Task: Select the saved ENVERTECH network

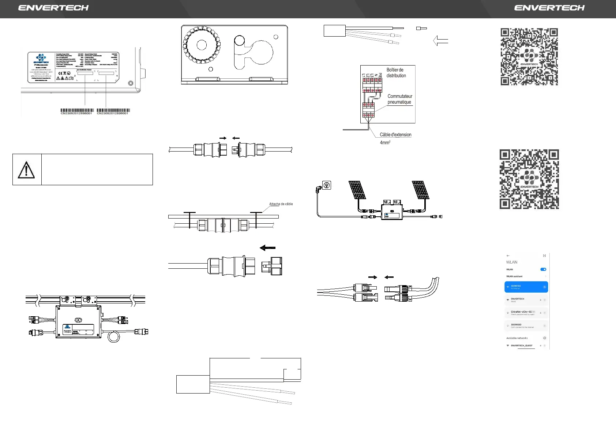Action: point(526,300)
